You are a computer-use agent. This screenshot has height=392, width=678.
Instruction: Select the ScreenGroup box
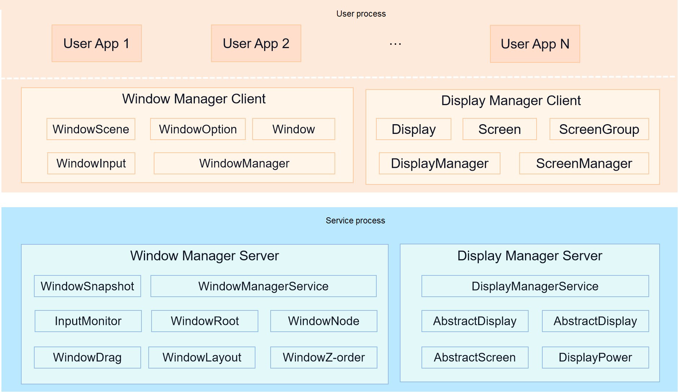click(599, 129)
